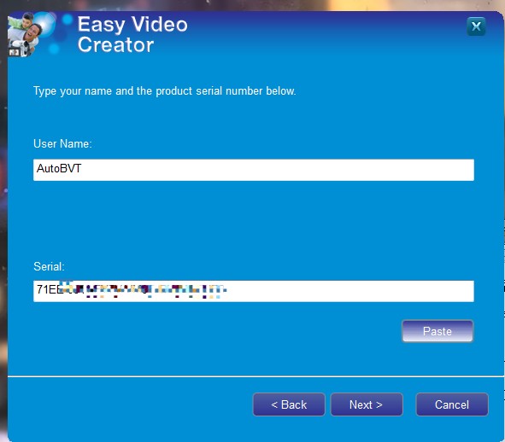Screen dimensions: 505x442
Task: Click the 'Serial:' label
Action: pyautogui.click(x=49, y=266)
